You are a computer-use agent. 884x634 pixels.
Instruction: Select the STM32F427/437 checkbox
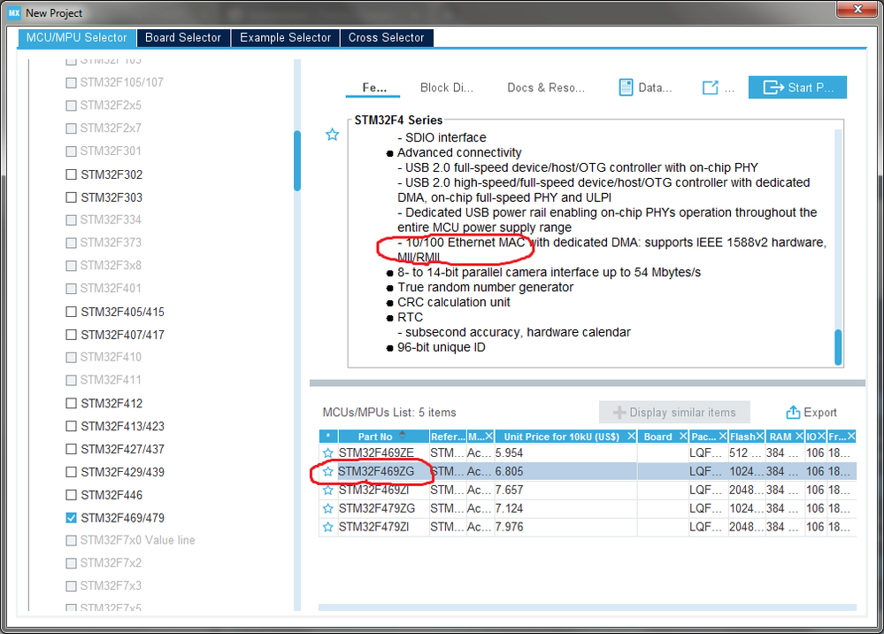71,449
